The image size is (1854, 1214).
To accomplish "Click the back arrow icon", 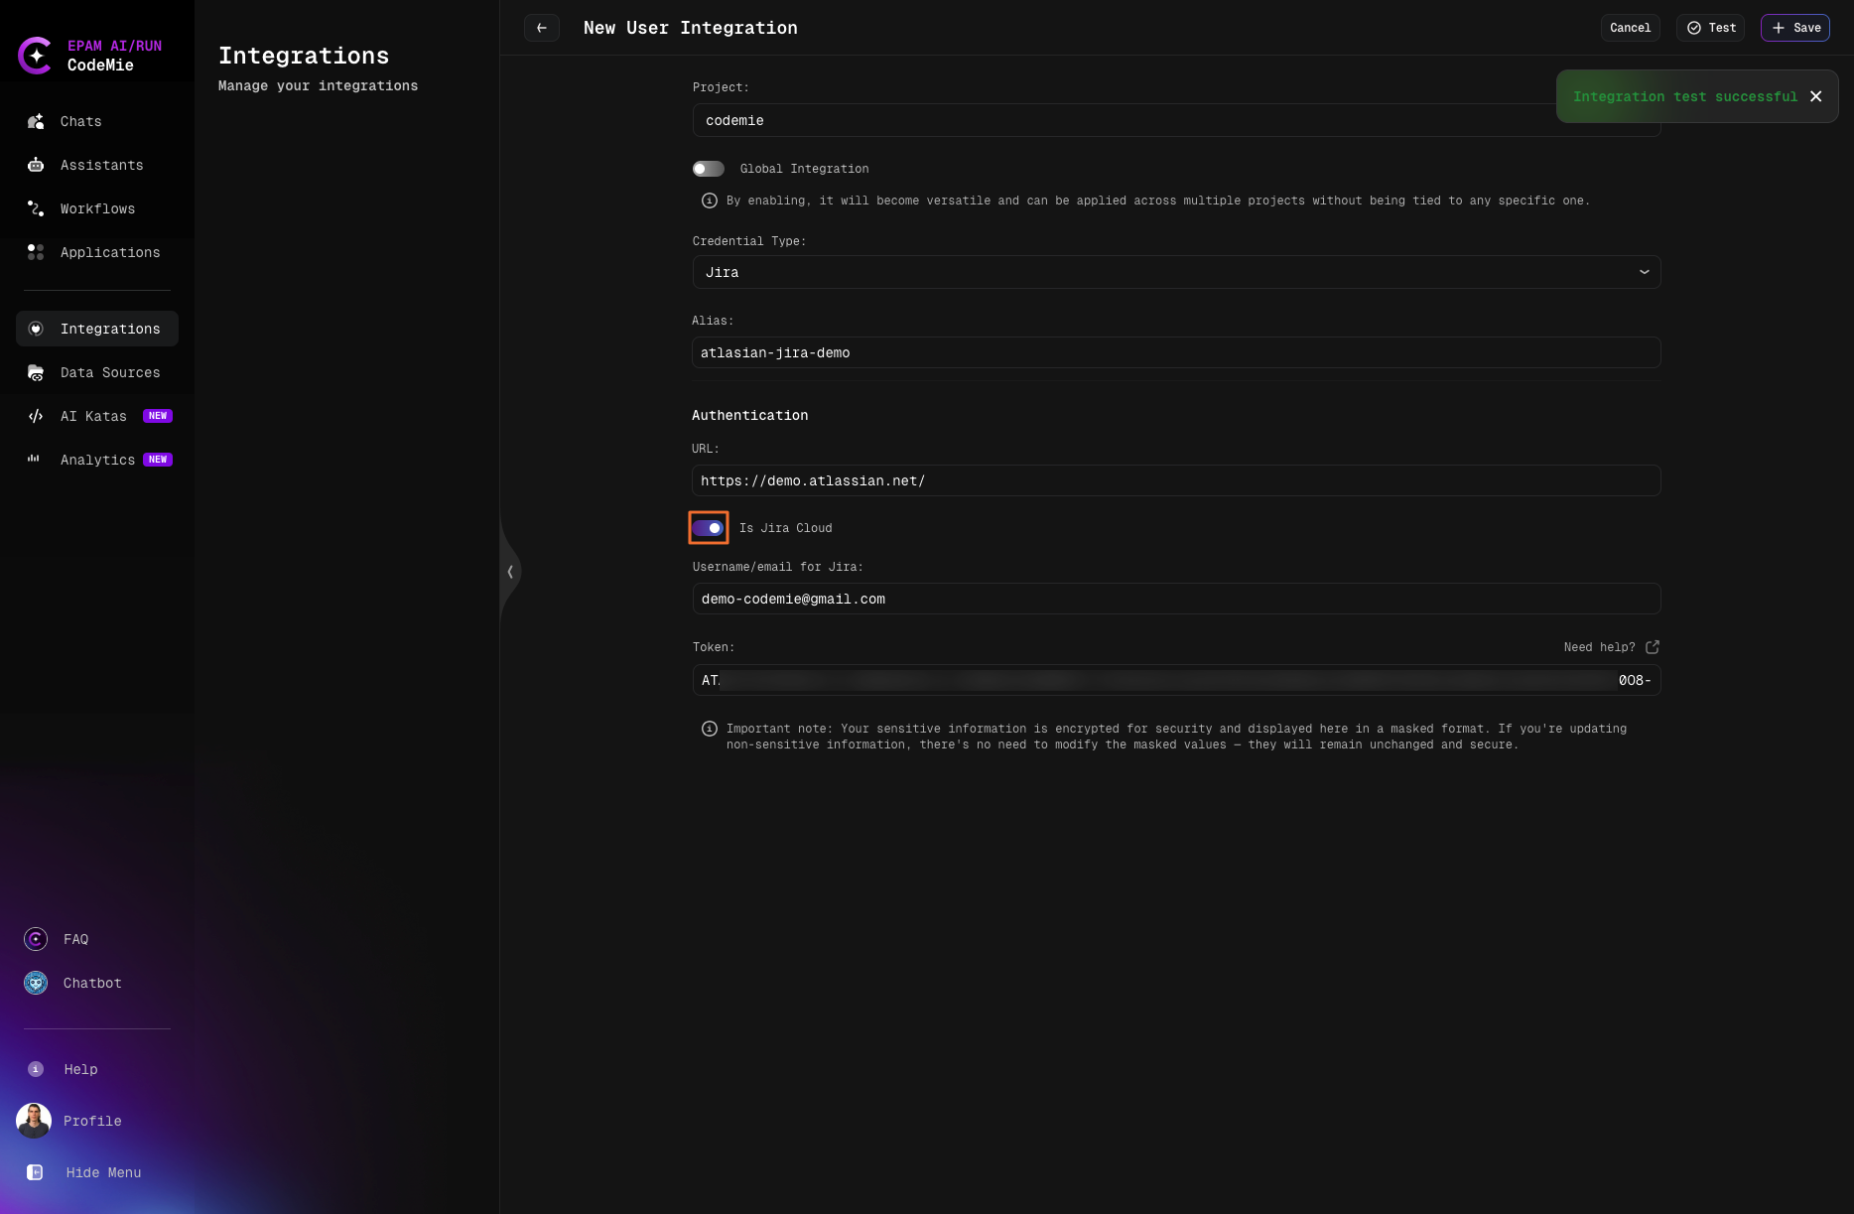I will pyautogui.click(x=542, y=28).
